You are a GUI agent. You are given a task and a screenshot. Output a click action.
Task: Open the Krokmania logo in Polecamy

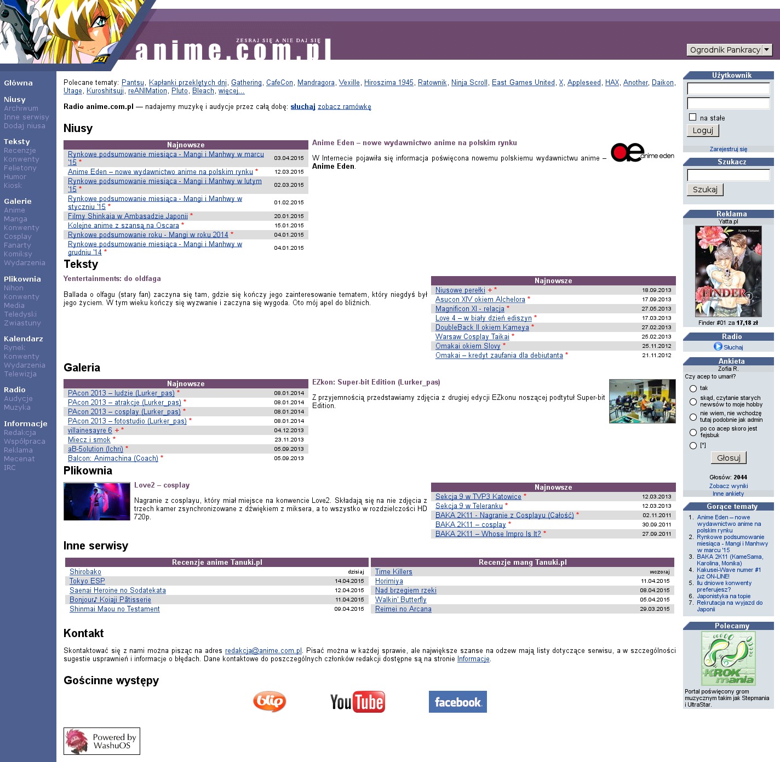click(x=728, y=658)
